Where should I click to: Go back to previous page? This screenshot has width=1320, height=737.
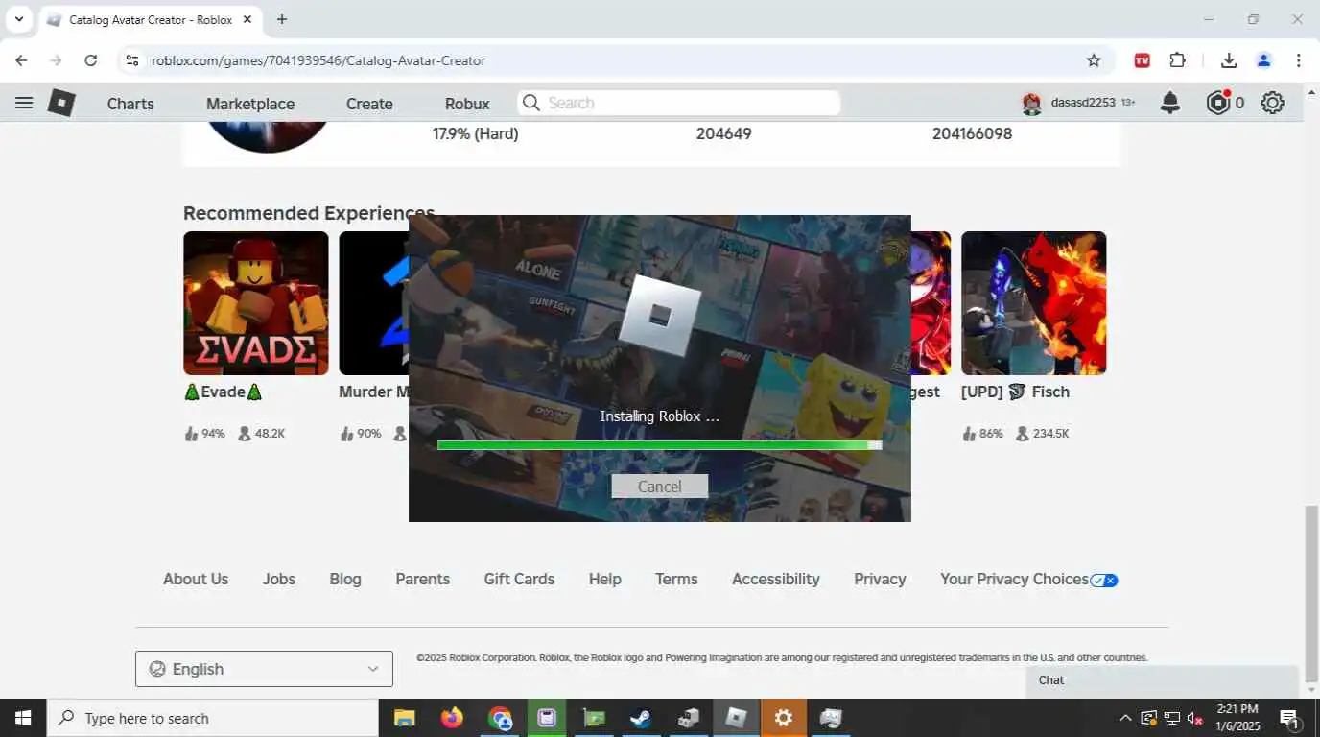click(21, 60)
